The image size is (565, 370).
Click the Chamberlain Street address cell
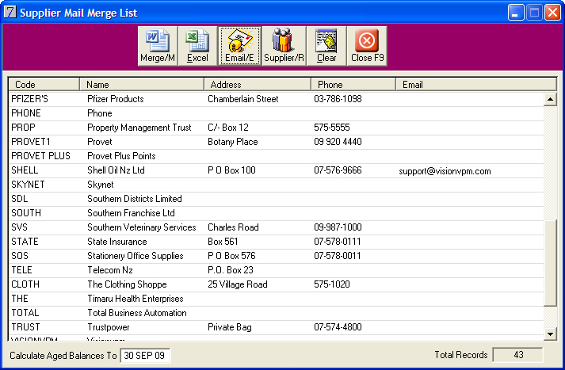coord(242,99)
